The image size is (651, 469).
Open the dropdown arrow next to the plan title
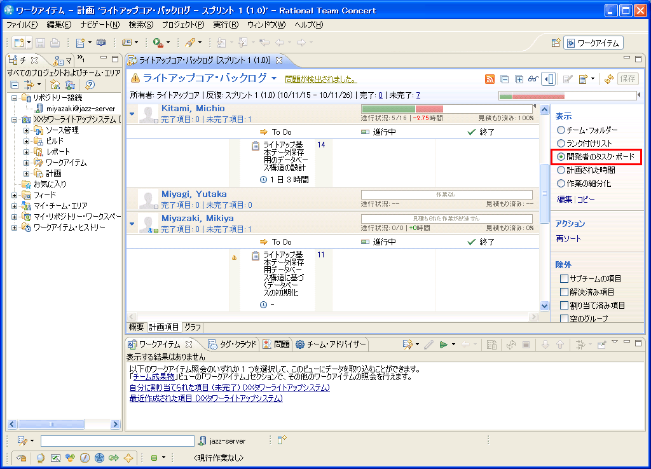pos(273,78)
